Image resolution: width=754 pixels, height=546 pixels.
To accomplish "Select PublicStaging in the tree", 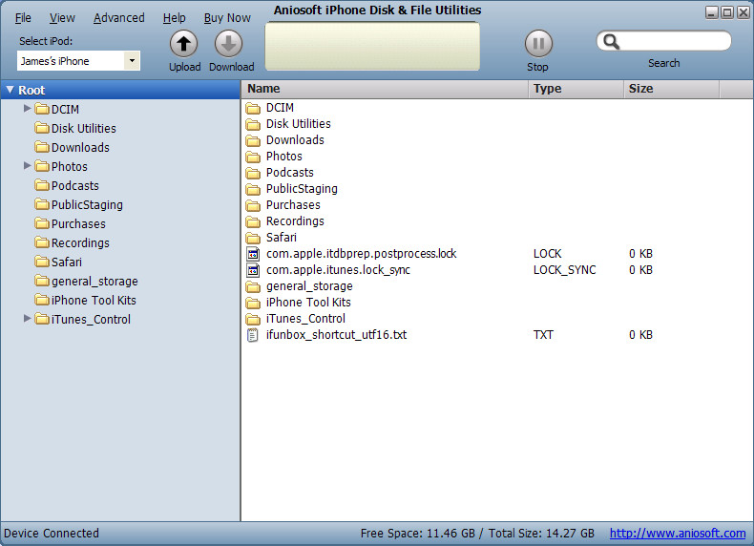I will [x=87, y=205].
